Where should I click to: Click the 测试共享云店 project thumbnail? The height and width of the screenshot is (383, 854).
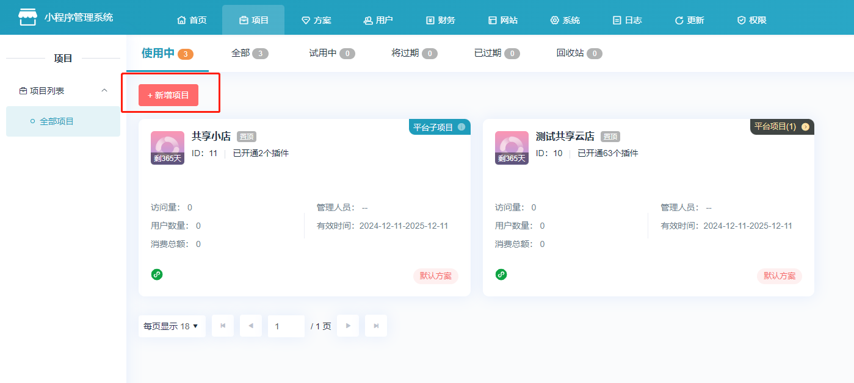click(x=512, y=148)
